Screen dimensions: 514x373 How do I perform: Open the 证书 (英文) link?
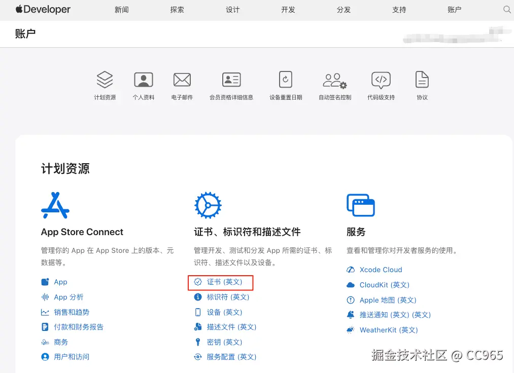pyautogui.click(x=225, y=282)
